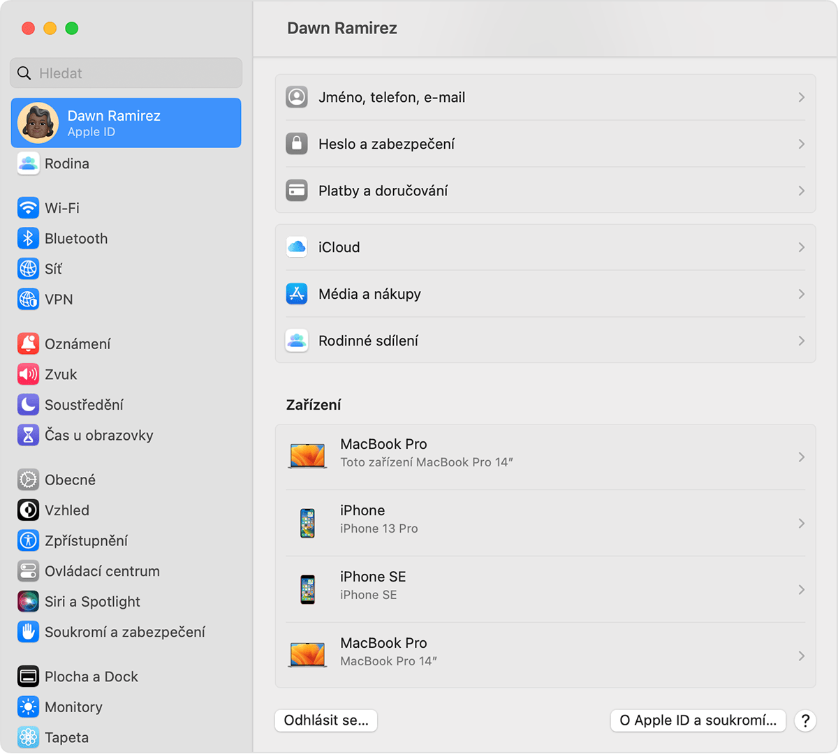Select Oznámení bell icon

[x=28, y=344]
